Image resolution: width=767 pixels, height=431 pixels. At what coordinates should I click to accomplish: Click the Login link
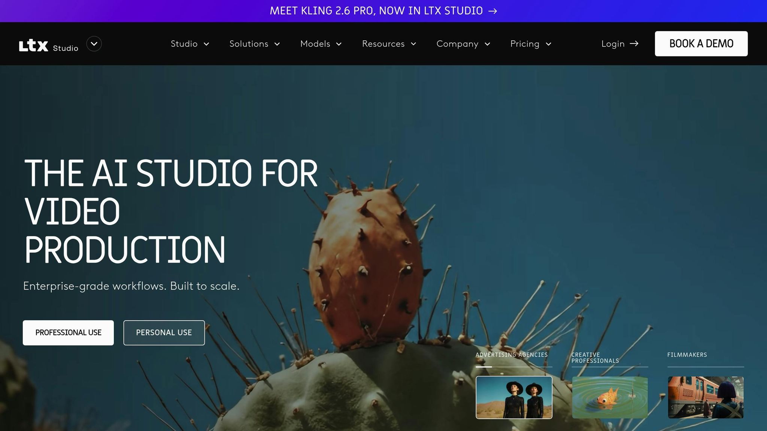[613, 44]
